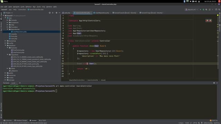Click the LF line separator in status bar
221x124 pixels.
click(191, 123)
